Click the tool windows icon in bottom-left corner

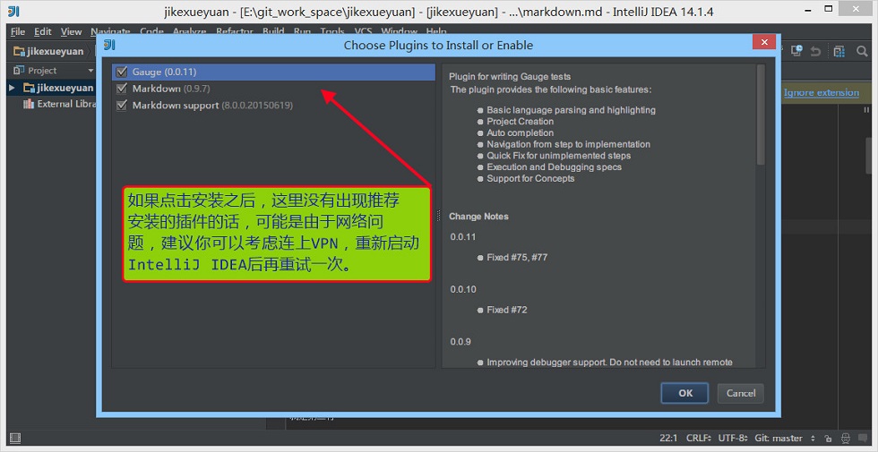pos(16,438)
